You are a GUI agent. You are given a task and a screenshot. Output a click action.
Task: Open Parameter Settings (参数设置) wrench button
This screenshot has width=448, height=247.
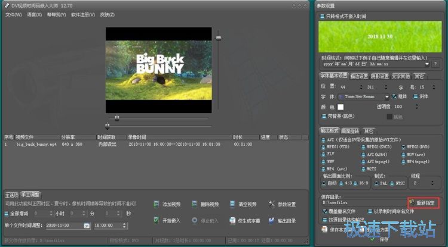(282, 204)
